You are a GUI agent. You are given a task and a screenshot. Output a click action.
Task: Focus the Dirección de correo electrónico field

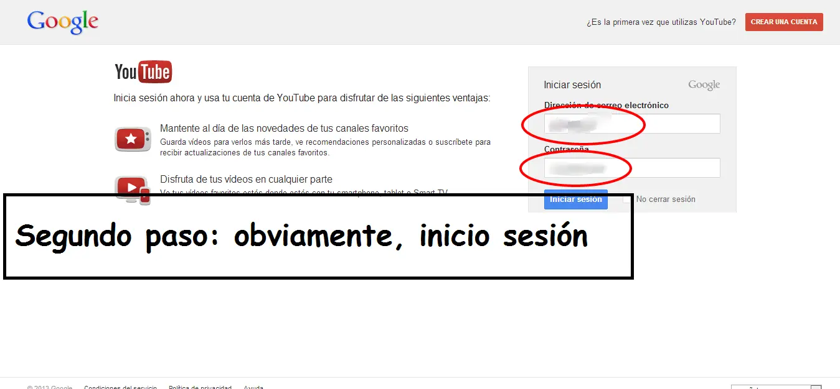(x=632, y=124)
